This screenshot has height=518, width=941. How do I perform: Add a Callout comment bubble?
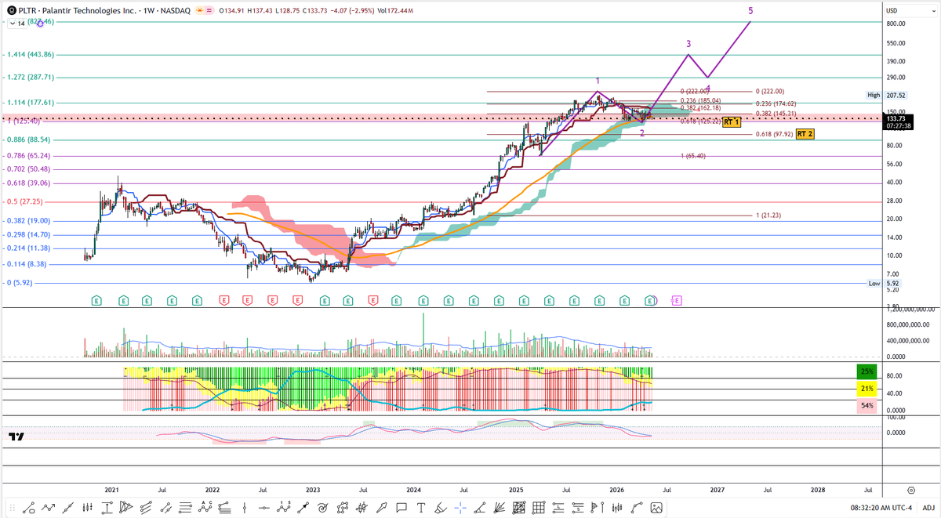point(401,508)
